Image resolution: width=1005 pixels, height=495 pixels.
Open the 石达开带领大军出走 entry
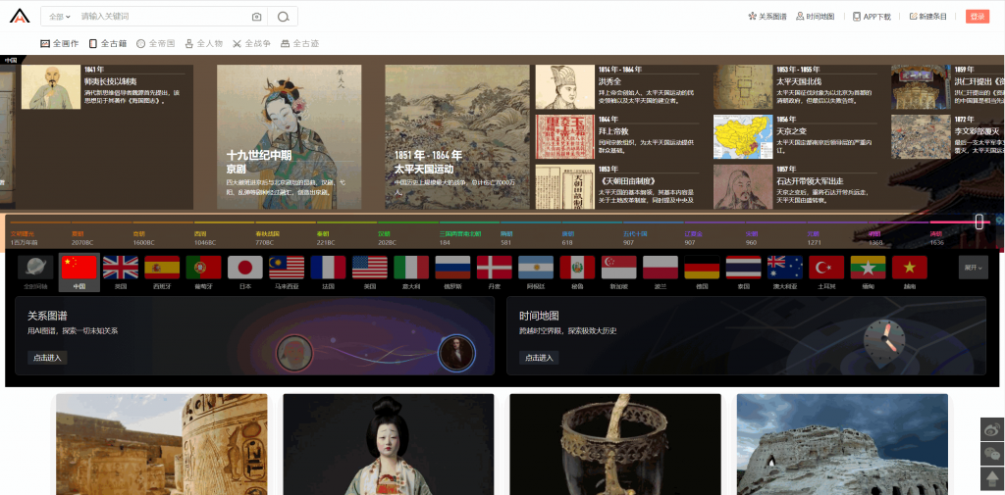pyautogui.click(x=795, y=186)
